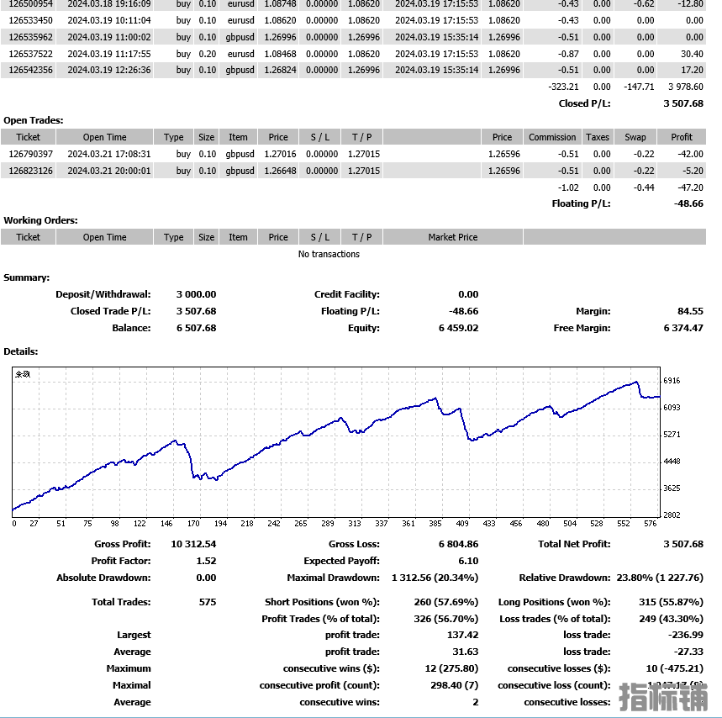The width and height of the screenshot is (722, 718).
Task: Click the Profit Factor value 1.52
Action: pos(206,561)
